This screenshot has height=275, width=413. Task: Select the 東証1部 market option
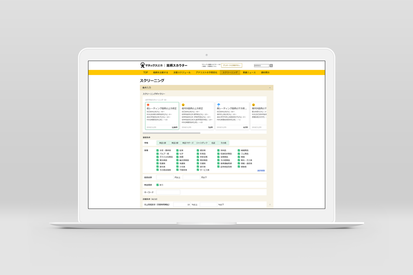pyautogui.click(x=162, y=143)
